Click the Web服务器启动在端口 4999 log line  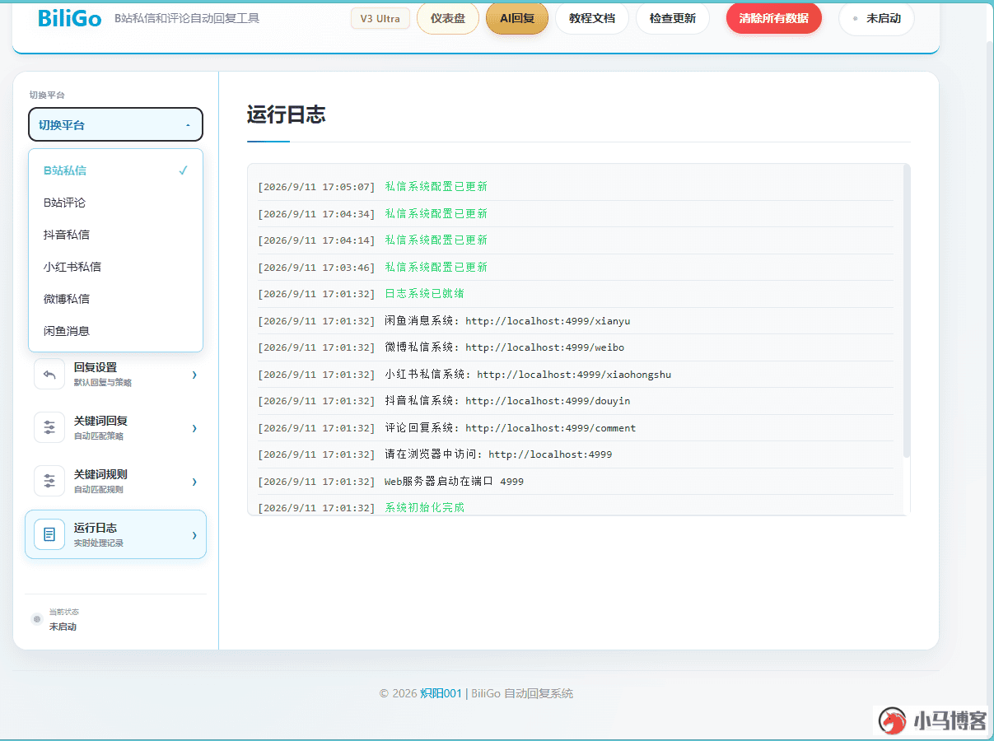point(576,482)
